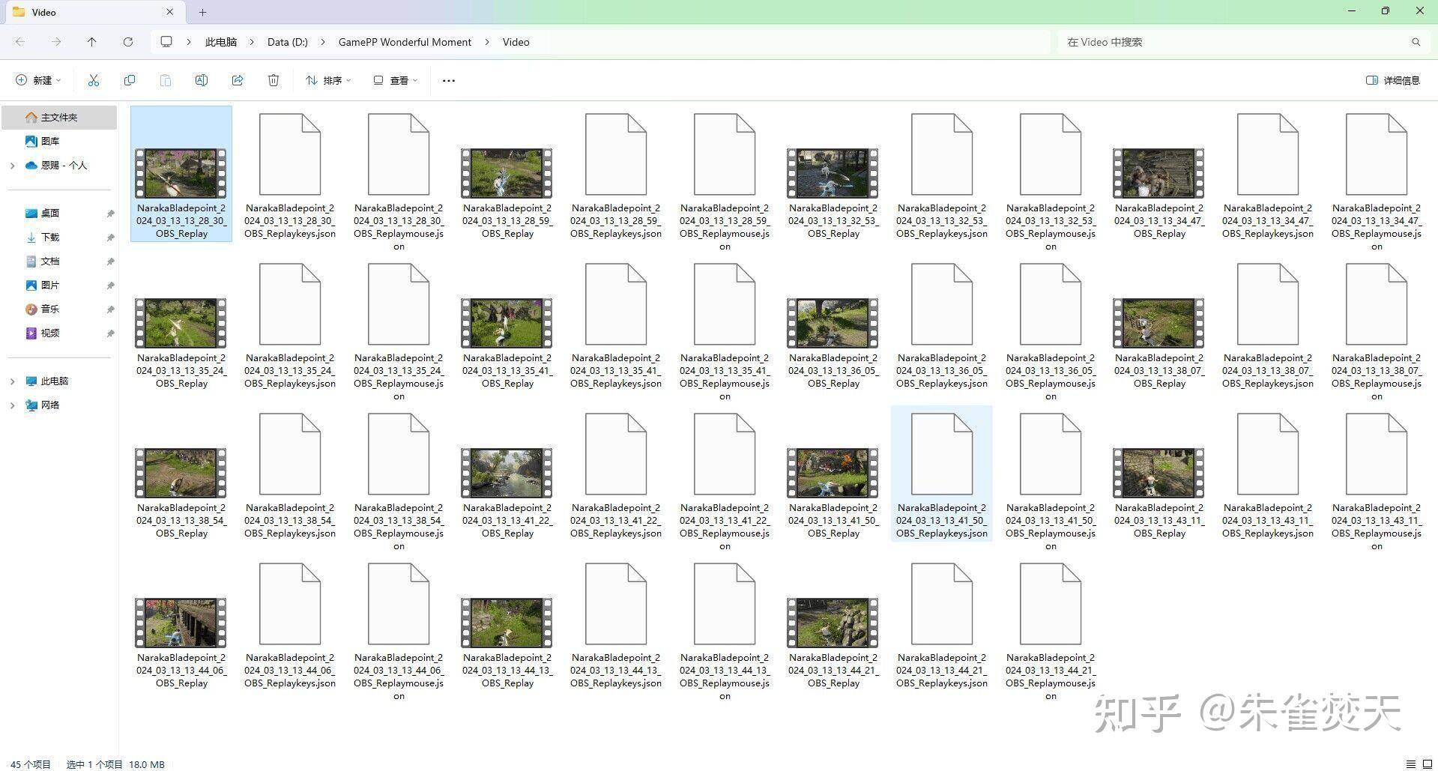Screen dimensions: 1438x771
Task: Go up one folder level arrow
Action: click(x=91, y=42)
